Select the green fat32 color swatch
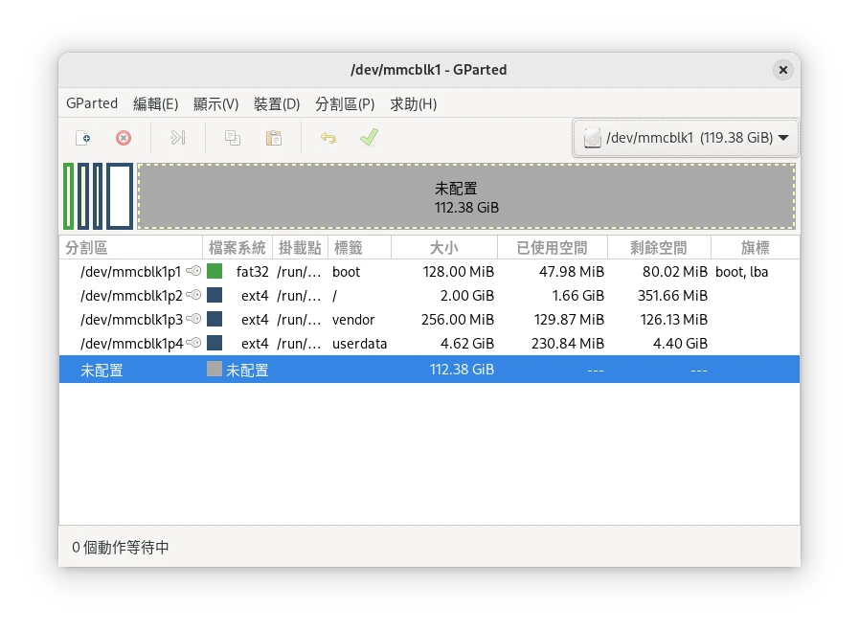This screenshot has width=859, height=631. click(x=215, y=271)
